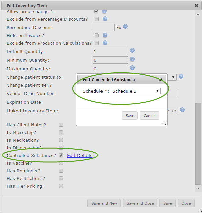
Task: Show help for Exclude from Percentage Discounts
Action: tap(105, 19)
